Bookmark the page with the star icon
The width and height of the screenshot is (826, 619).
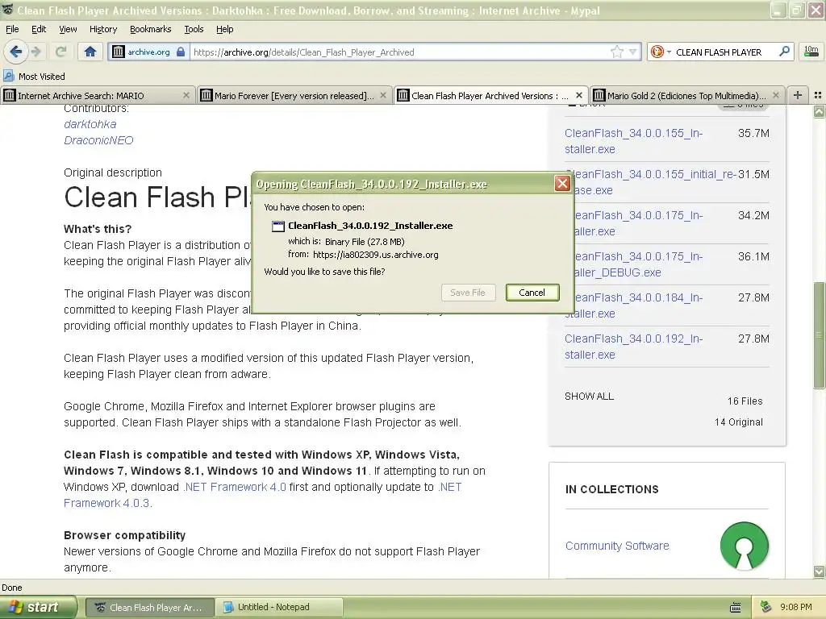[617, 52]
